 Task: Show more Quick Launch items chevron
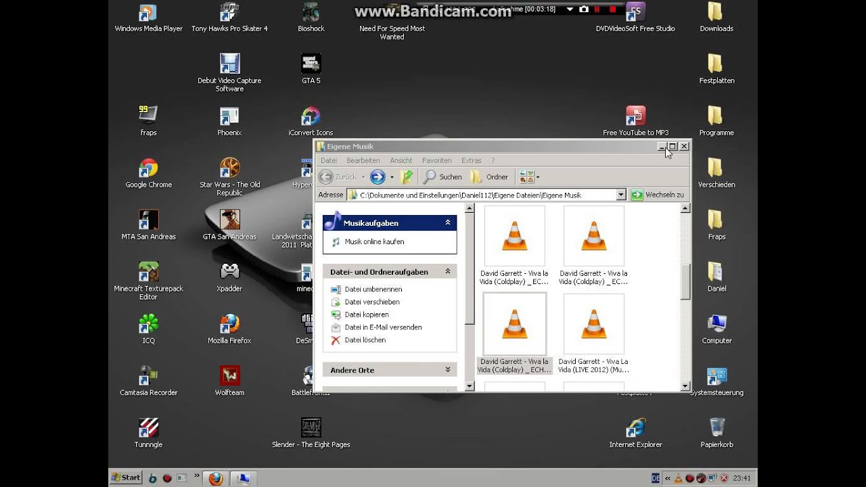pyautogui.click(x=197, y=476)
